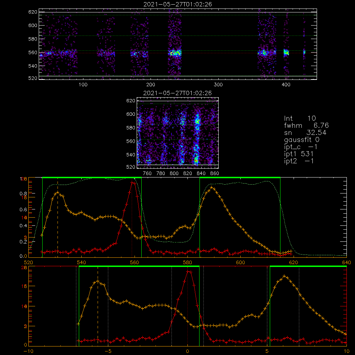Click the right thick green bar atop the 520–640 plot
Viewport: 355px width, 355px height.
[x=240, y=178]
